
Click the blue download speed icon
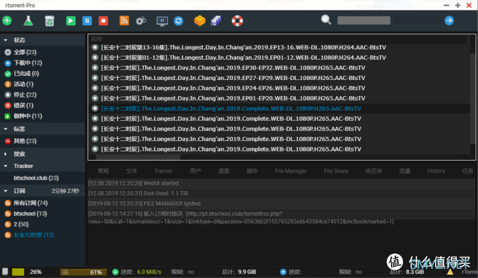click(283, 272)
